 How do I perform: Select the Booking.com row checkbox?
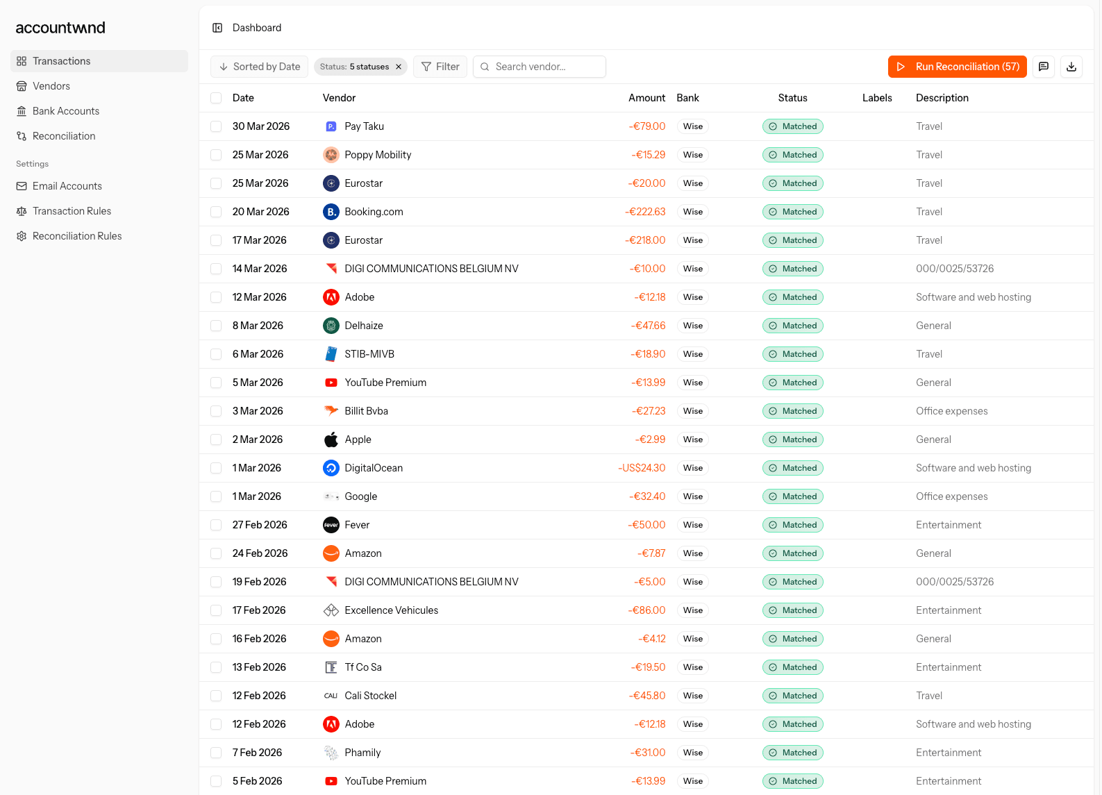point(216,212)
